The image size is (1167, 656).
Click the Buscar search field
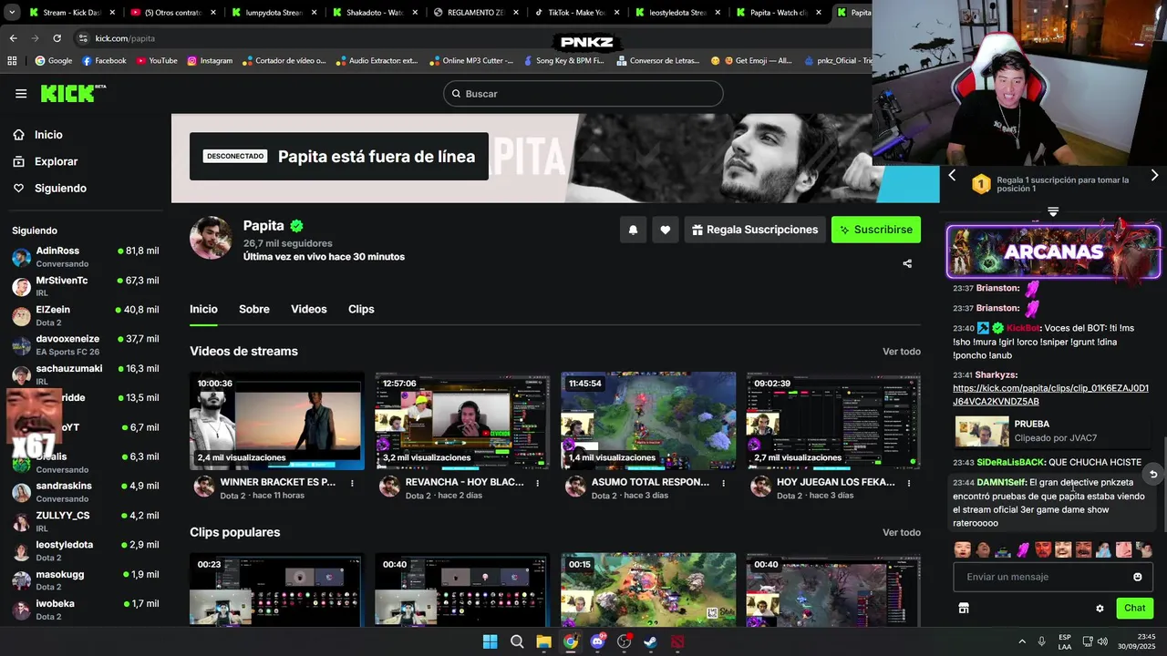tap(583, 94)
